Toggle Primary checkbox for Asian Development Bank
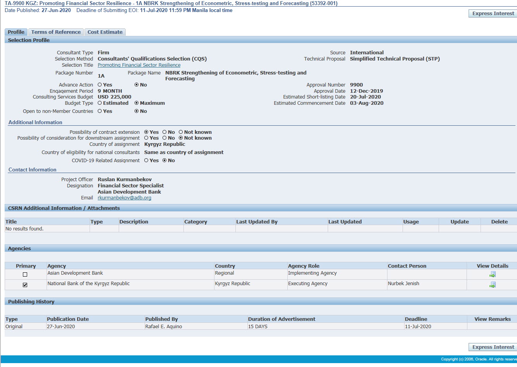The height and width of the screenshot is (367, 517). 25,275
